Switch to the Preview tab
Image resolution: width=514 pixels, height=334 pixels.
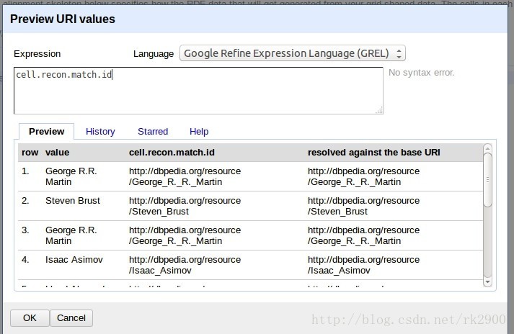[47, 132]
